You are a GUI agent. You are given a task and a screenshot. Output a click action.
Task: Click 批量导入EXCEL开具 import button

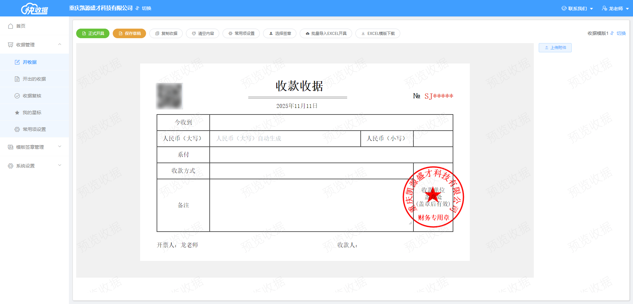[x=326, y=34]
